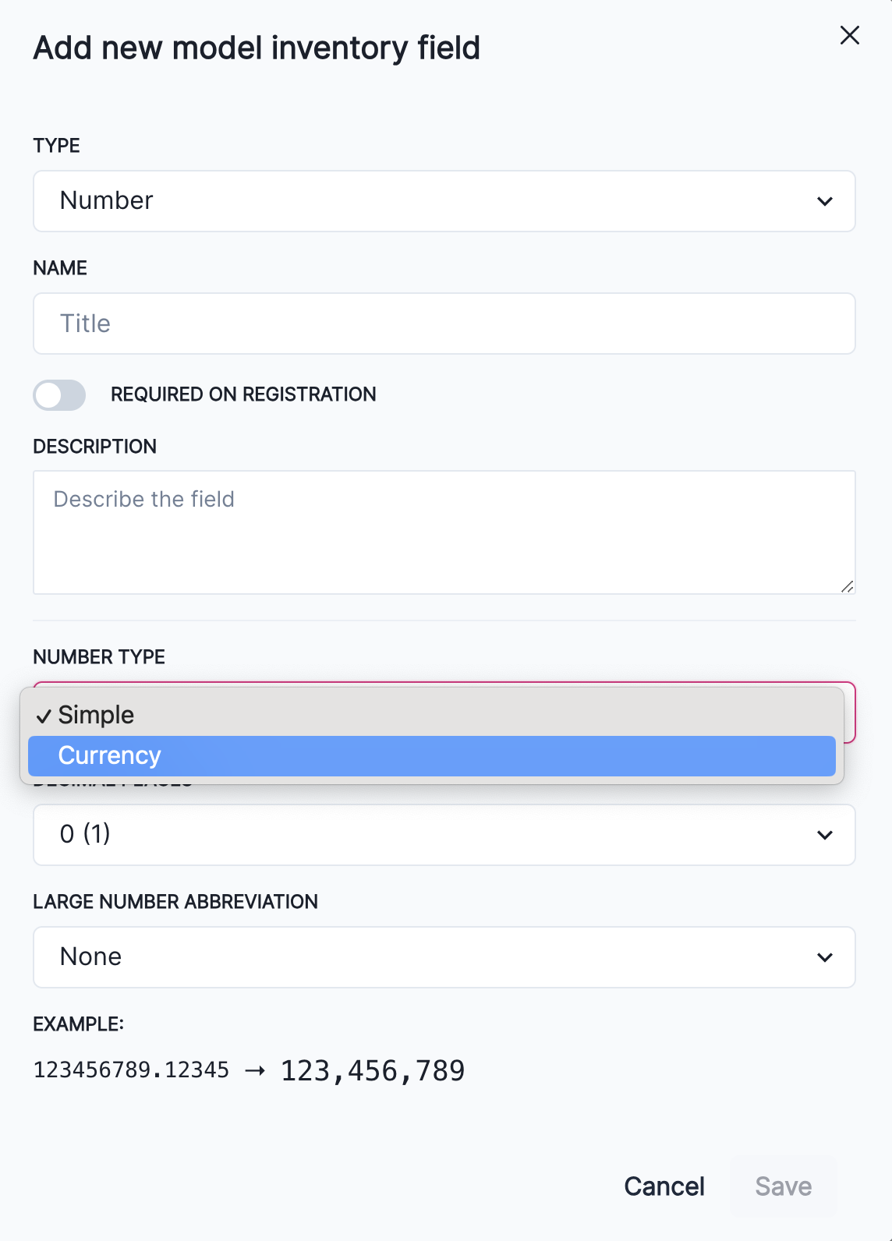Click the Add new model inventory field heading

pos(257,48)
